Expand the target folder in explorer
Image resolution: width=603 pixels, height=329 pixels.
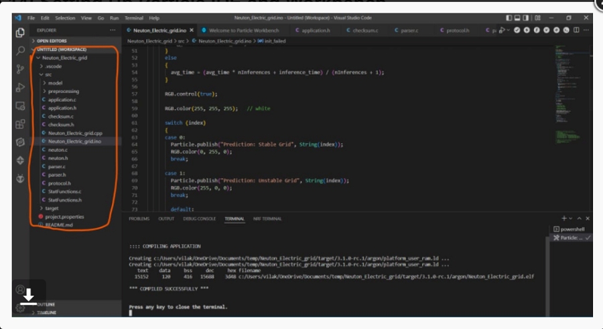(x=52, y=208)
